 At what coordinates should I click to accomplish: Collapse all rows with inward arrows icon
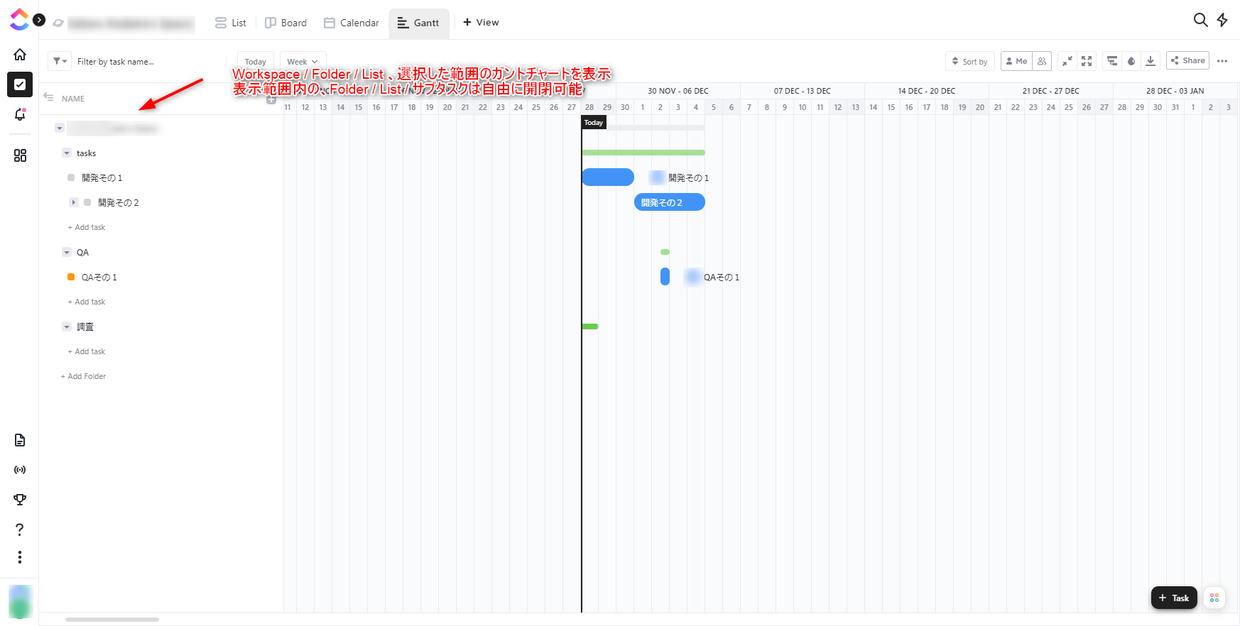[x=1067, y=61]
